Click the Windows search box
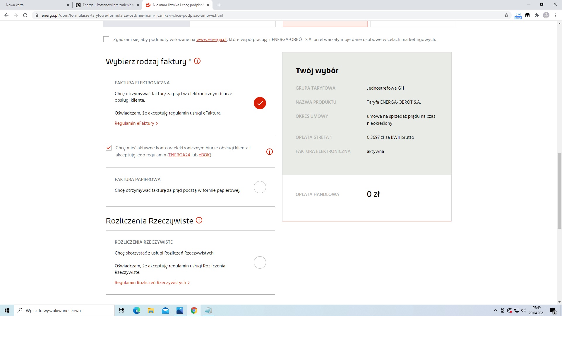This screenshot has width=562, height=357. coord(64,310)
